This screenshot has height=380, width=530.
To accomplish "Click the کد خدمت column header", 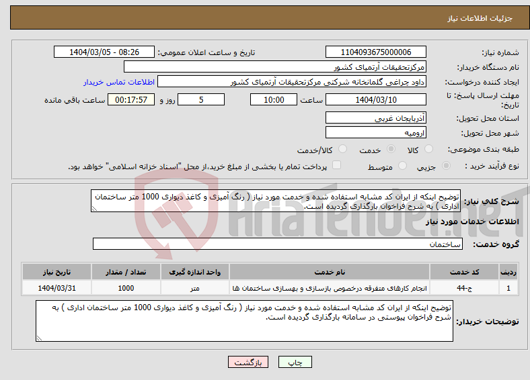I will coord(465,272).
